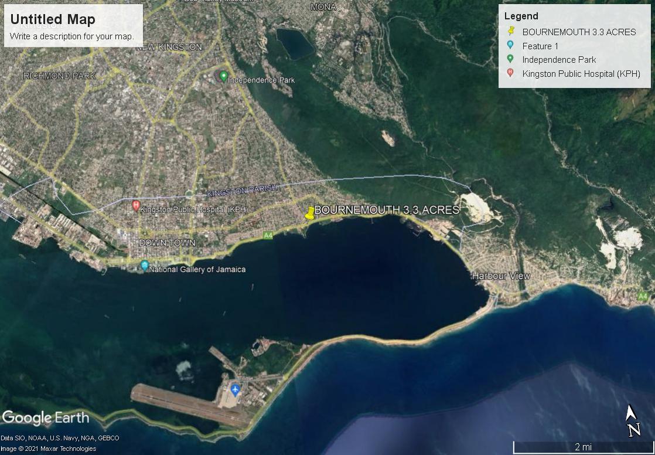Click 'BOURNEMOUTH 3.3 ACRES' legend entry
This screenshot has height=455, width=655.
pyautogui.click(x=579, y=32)
